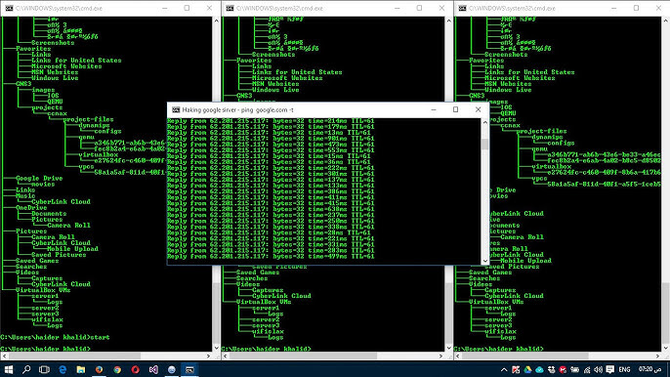Open network connections tray icon
The height and width of the screenshot is (377, 670).
coord(587,370)
